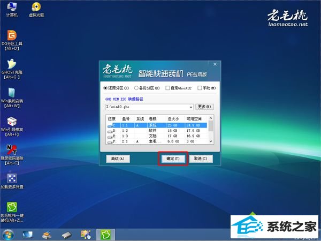Viewport: 321px width, 241px height.
Task: Select the F: 2:1 老毛 partition row
Action: 157,141
